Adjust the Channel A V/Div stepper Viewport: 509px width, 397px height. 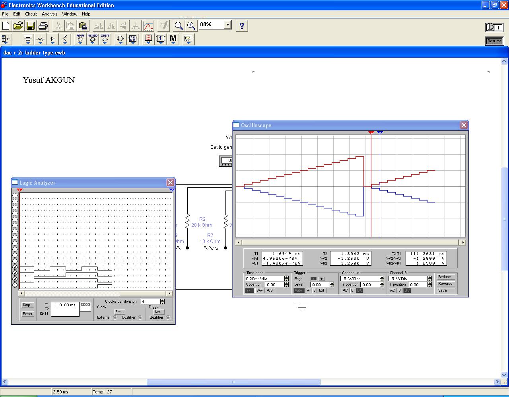(382, 278)
